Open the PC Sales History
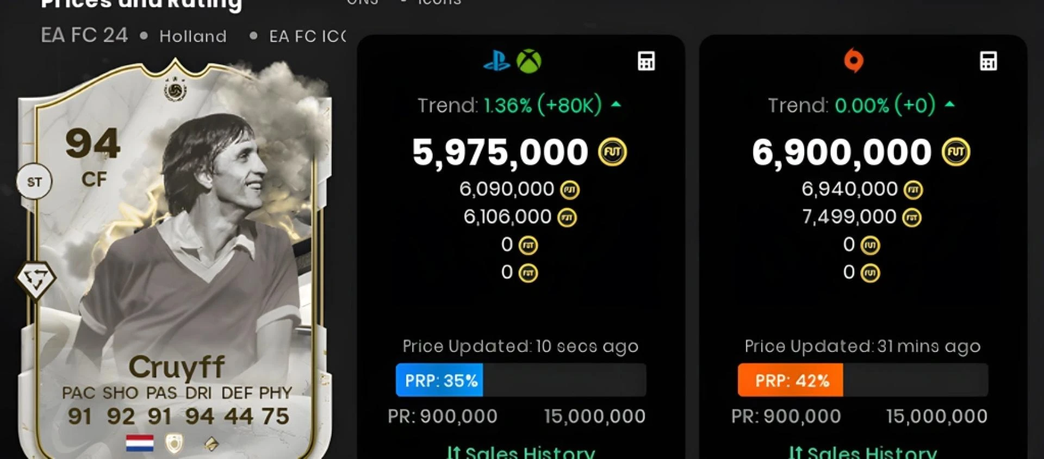The image size is (1044, 459). (x=862, y=452)
